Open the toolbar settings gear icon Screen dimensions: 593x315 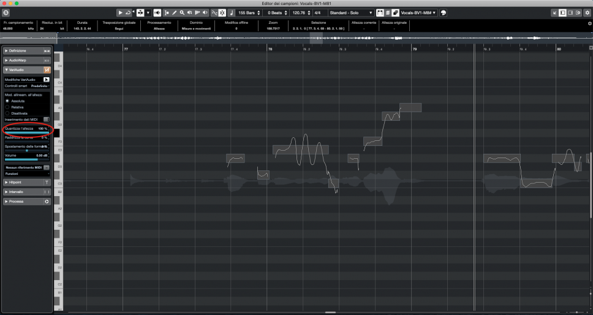589,23
